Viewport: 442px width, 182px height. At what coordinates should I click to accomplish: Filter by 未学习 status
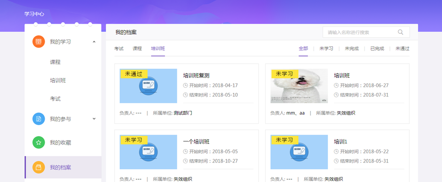coord(326,49)
